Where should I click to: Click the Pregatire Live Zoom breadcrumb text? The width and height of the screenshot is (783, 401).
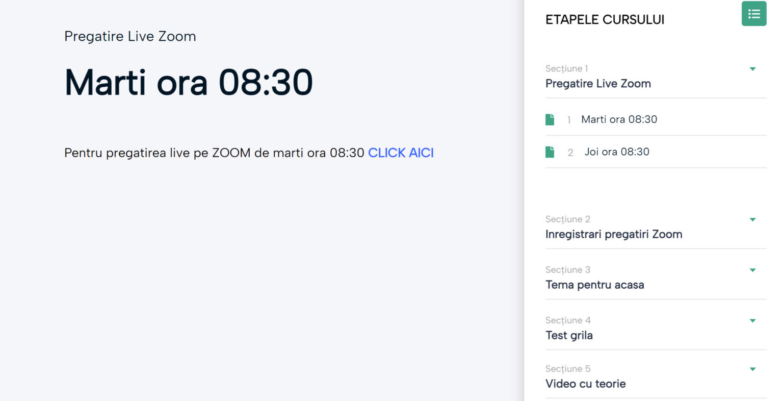tap(130, 36)
